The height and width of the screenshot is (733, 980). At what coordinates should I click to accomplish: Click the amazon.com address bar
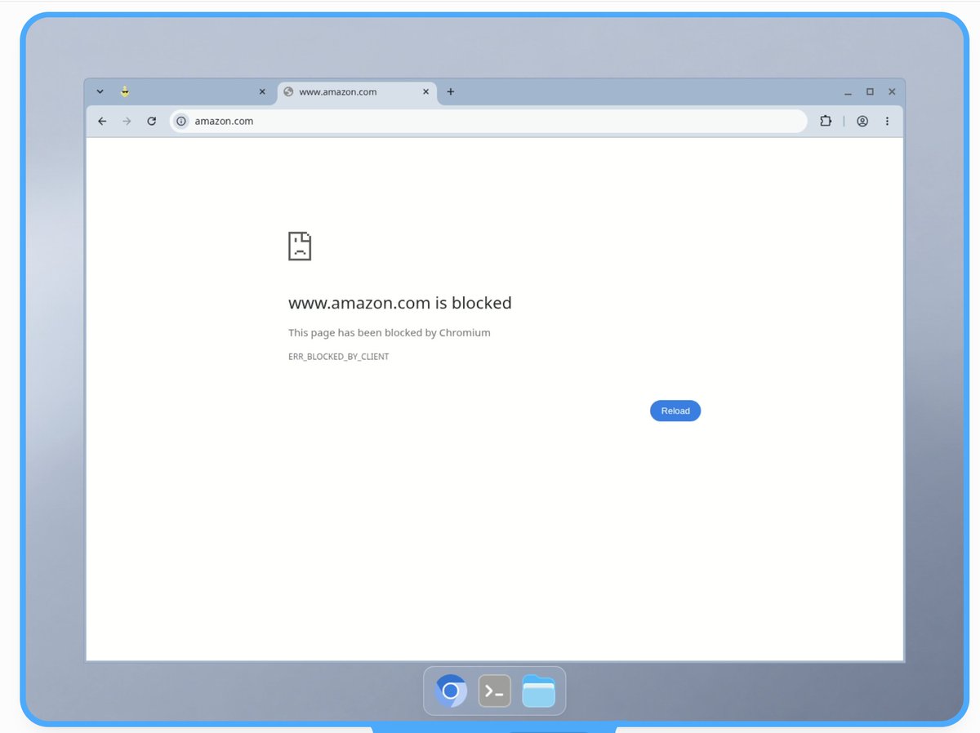[x=488, y=121]
